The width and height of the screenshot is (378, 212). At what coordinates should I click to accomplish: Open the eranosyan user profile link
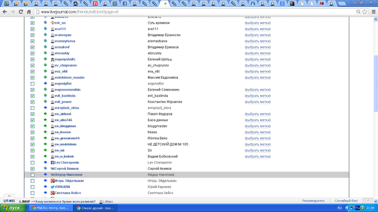click(x=63, y=35)
